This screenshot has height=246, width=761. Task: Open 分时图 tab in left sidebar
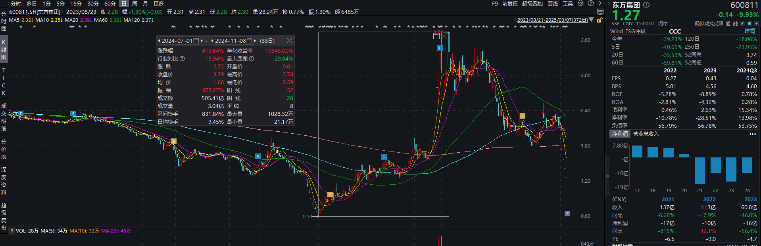(4, 22)
